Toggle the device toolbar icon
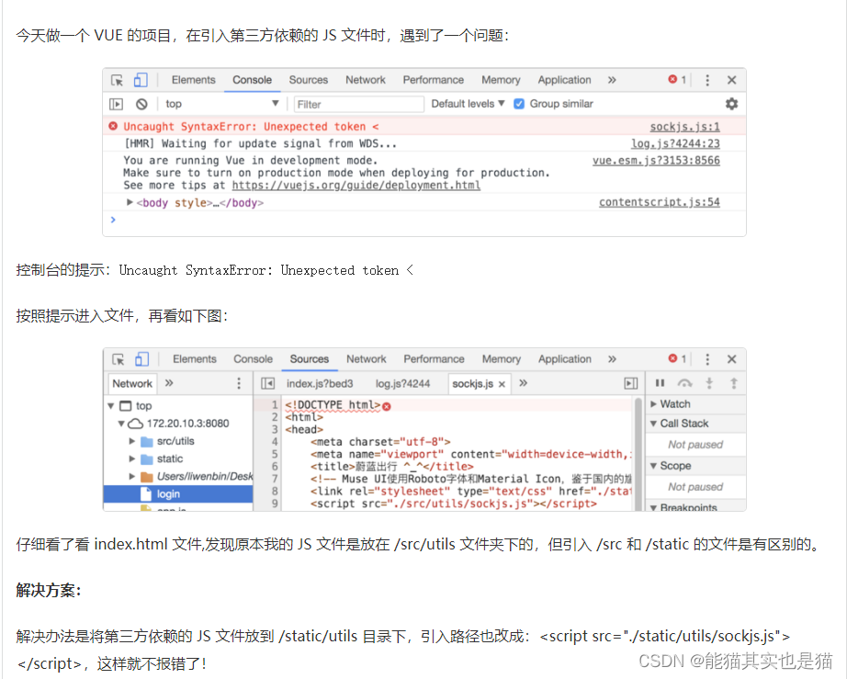 pyautogui.click(x=139, y=80)
